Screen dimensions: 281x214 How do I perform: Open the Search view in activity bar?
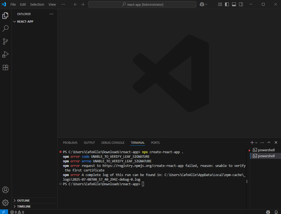tap(5, 28)
